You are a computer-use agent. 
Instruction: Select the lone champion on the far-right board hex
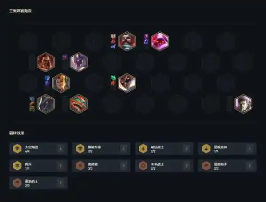[243, 104]
